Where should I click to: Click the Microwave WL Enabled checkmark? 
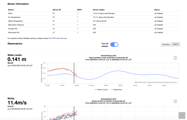point(155,33)
